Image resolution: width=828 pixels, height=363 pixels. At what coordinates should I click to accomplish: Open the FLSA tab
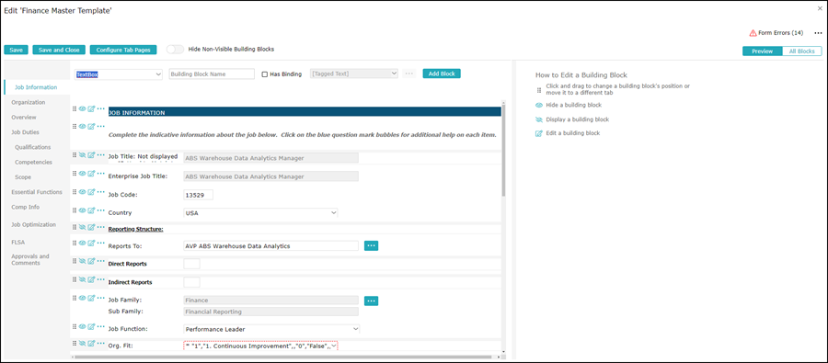tap(18, 243)
